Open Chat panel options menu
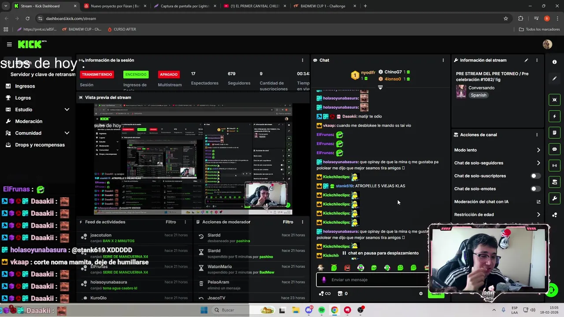564x317 pixels. click(443, 60)
